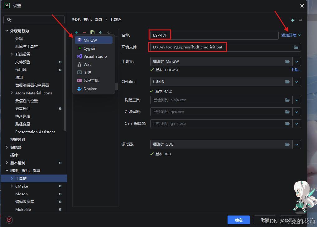Select Presentation Assistant in settings tree
The image size is (317, 227).
click(35, 132)
